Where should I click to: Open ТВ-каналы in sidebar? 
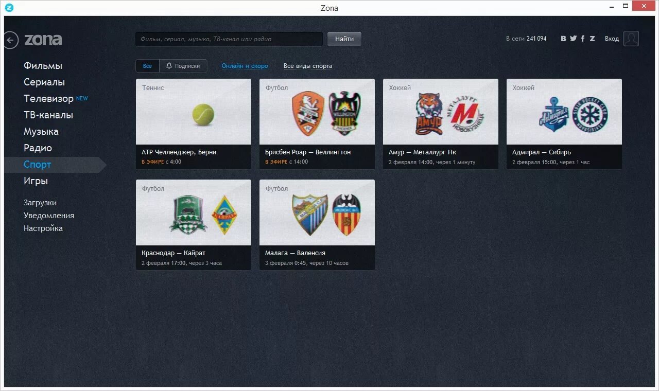coord(48,115)
